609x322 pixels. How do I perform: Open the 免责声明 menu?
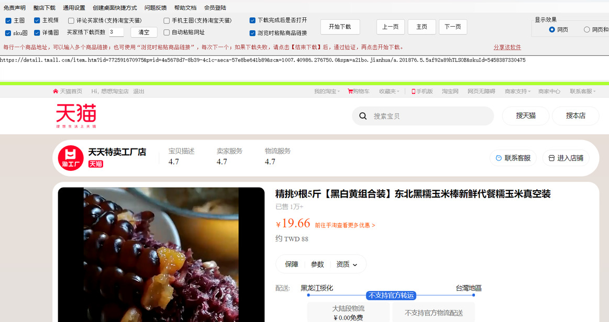(14, 8)
